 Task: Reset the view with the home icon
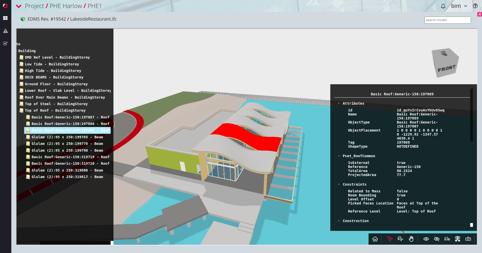pyautogui.click(x=375, y=239)
